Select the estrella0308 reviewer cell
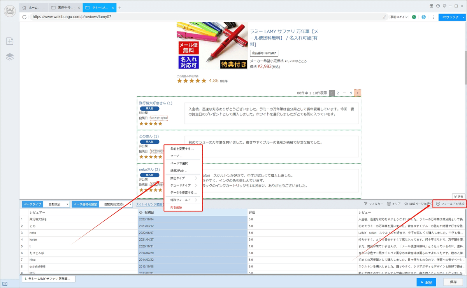This screenshot has width=467, height=288. pyautogui.click(x=83, y=266)
